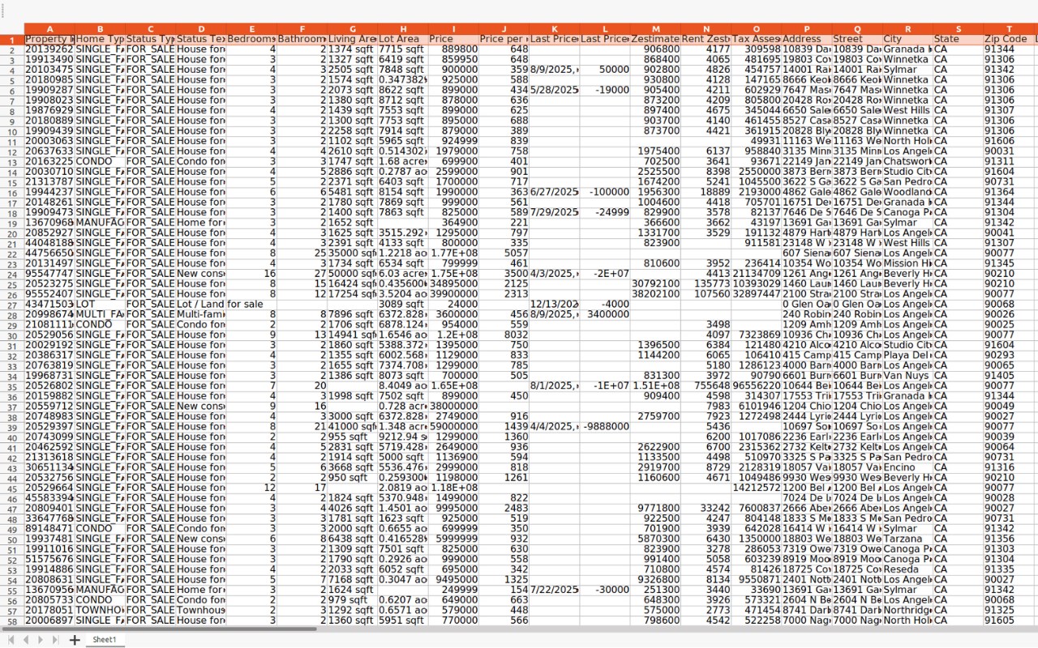
Task: Jump to the first sheet tab arrow
Action: coord(11,640)
